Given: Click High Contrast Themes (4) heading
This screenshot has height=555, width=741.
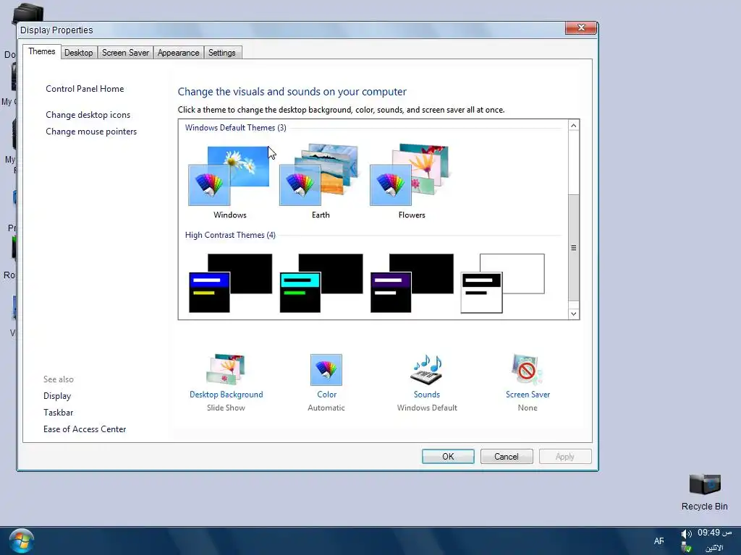Looking at the screenshot, I should pyautogui.click(x=230, y=235).
